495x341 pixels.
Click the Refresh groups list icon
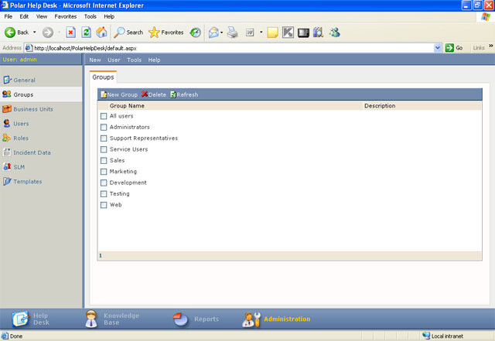point(173,94)
